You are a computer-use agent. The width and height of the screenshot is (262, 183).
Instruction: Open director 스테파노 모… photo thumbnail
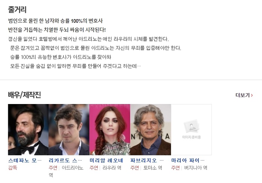[28, 130]
